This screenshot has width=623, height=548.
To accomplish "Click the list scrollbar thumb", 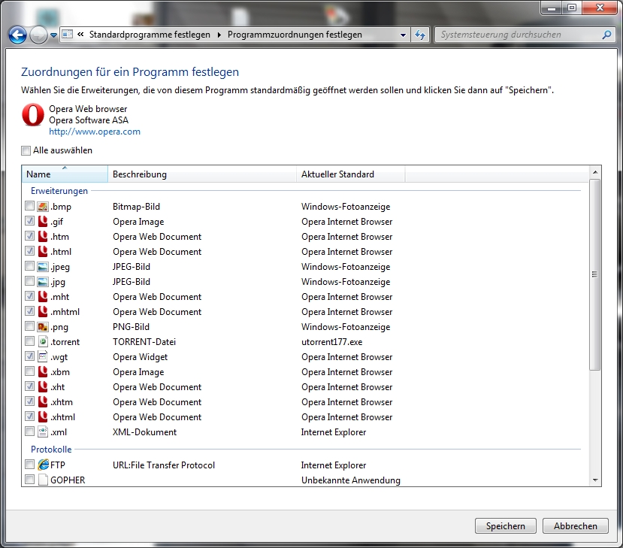I will [x=594, y=274].
